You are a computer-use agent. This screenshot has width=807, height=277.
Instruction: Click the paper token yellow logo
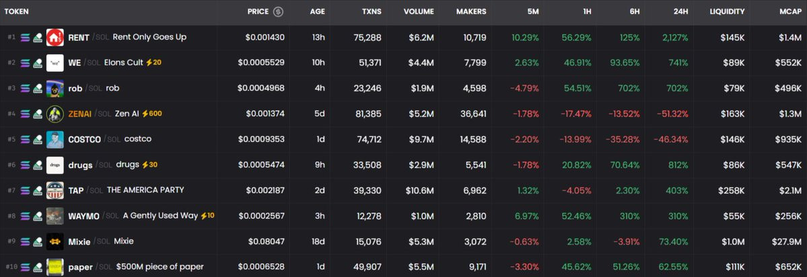pyautogui.click(x=55, y=267)
